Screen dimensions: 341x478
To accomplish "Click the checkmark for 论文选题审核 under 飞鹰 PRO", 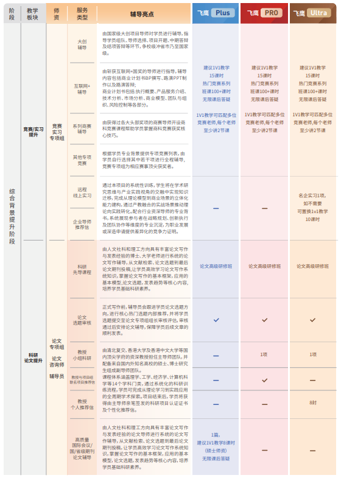I will (264, 320).
